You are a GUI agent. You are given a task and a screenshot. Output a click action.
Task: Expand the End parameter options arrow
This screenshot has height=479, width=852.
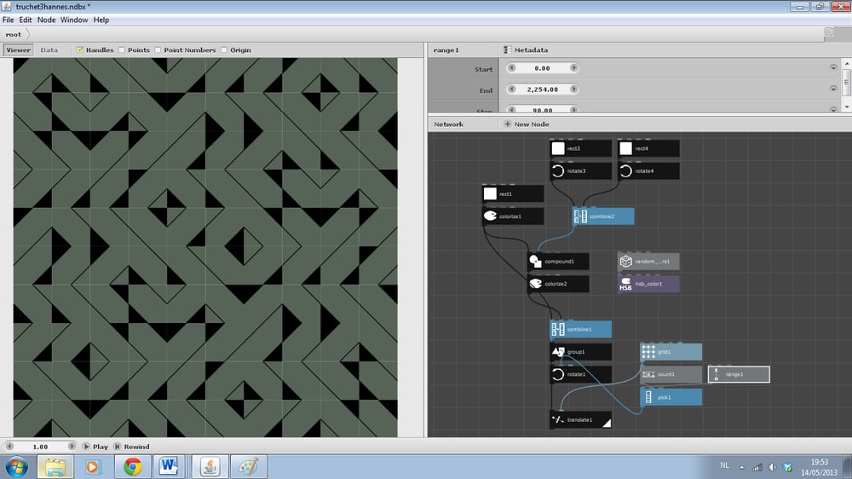click(x=833, y=89)
